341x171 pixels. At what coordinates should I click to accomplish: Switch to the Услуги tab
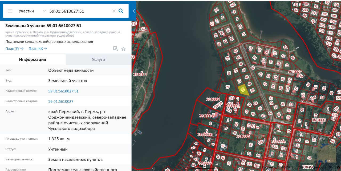98,60
